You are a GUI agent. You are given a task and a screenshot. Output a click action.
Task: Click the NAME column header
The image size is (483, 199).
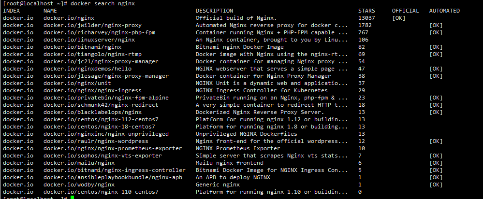pos(50,11)
